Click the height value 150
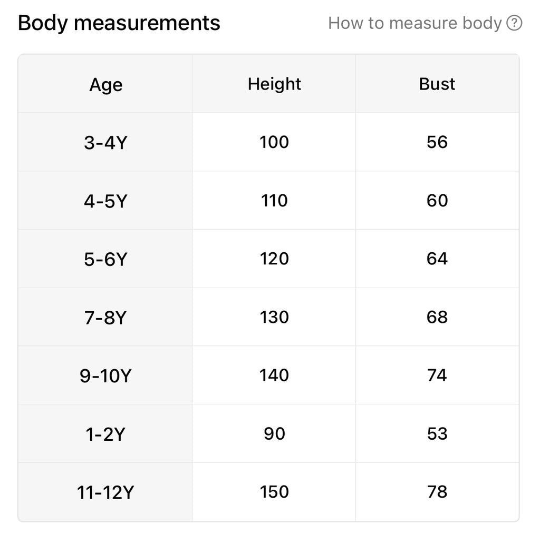Screen dimensions: 540x534 click(x=274, y=492)
